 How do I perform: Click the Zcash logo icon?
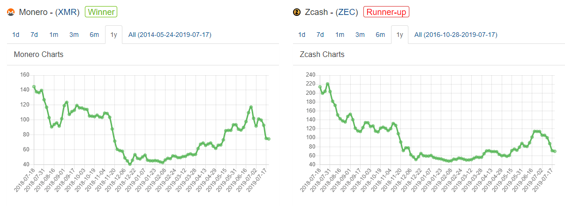click(297, 12)
